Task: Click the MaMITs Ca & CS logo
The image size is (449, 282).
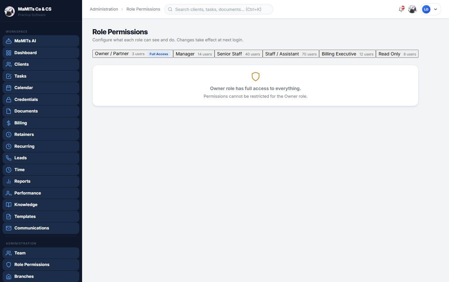Action: [10, 12]
